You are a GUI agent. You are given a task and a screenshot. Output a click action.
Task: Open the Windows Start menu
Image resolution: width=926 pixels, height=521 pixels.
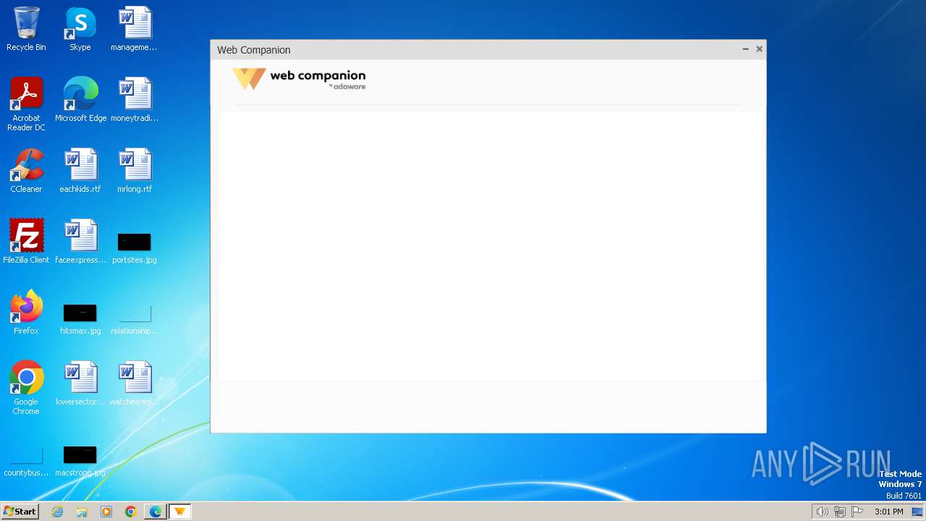(x=20, y=512)
